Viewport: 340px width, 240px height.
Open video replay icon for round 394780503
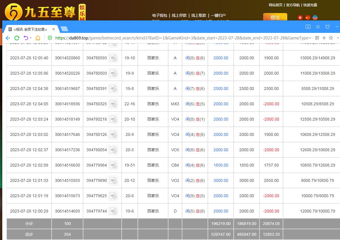click(x=113, y=73)
